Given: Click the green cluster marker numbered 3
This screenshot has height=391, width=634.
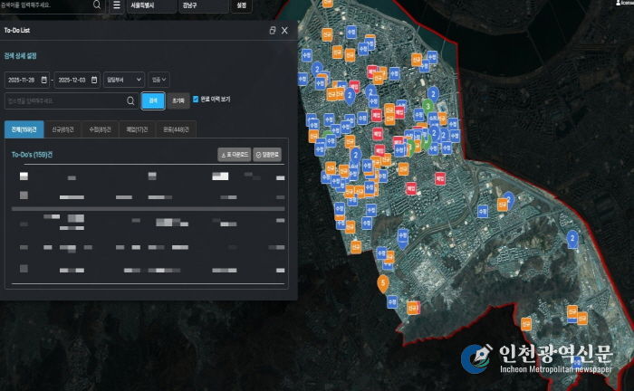Looking at the screenshot, I should (x=427, y=107).
